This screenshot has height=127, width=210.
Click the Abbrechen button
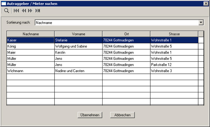(x=122, y=115)
